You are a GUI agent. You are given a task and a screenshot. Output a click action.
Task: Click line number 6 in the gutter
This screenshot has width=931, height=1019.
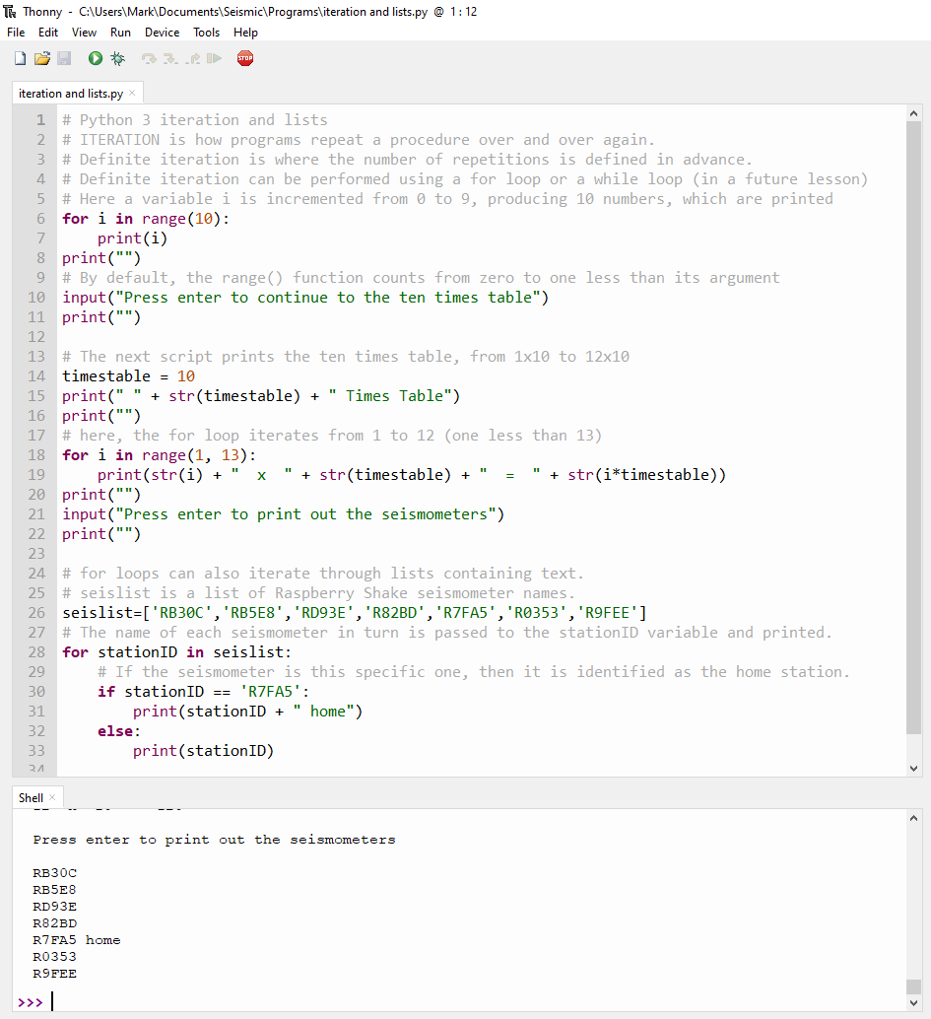[x=41, y=219]
